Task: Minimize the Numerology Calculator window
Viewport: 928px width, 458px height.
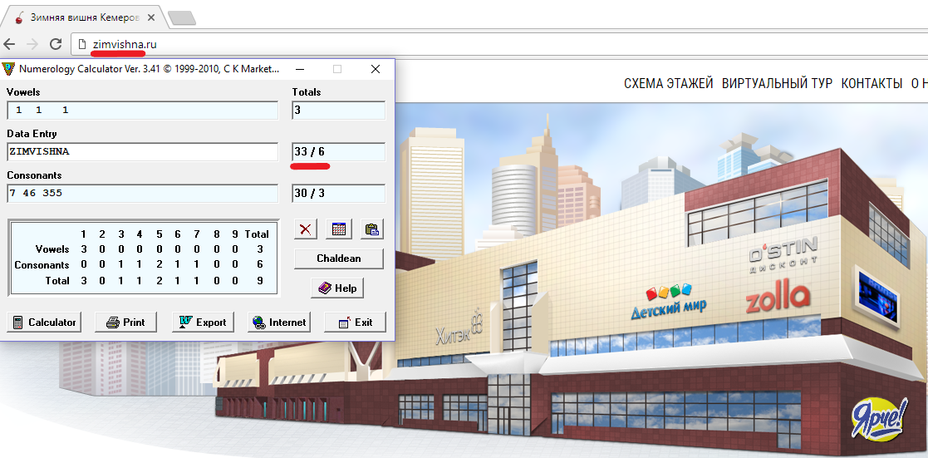Action: tap(300, 69)
